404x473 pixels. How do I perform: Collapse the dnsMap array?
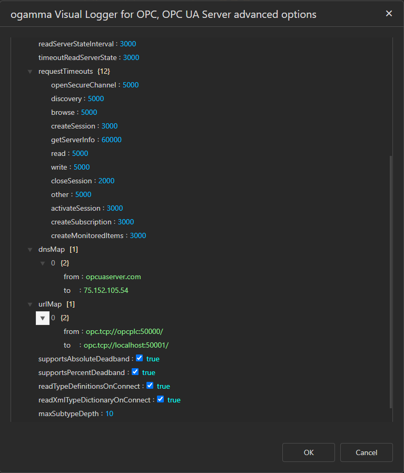pyautogui.click(x=31, y=249)
